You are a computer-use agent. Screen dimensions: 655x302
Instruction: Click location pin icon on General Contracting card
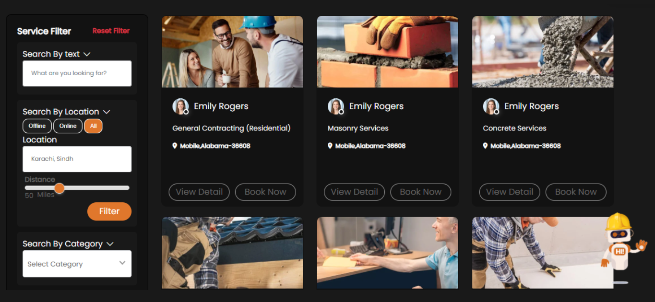point(175,146)
